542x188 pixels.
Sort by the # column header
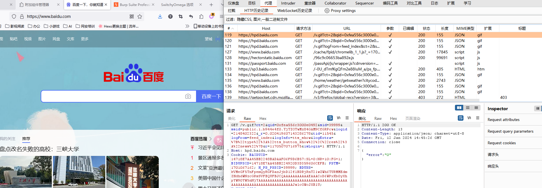[x=230, y=28]
